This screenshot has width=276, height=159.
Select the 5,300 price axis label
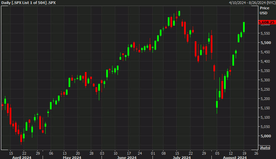click(x=265, y=80)
